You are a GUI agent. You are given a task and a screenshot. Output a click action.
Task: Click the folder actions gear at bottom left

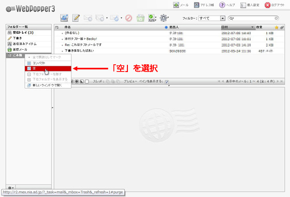click(x=11, y=188)
